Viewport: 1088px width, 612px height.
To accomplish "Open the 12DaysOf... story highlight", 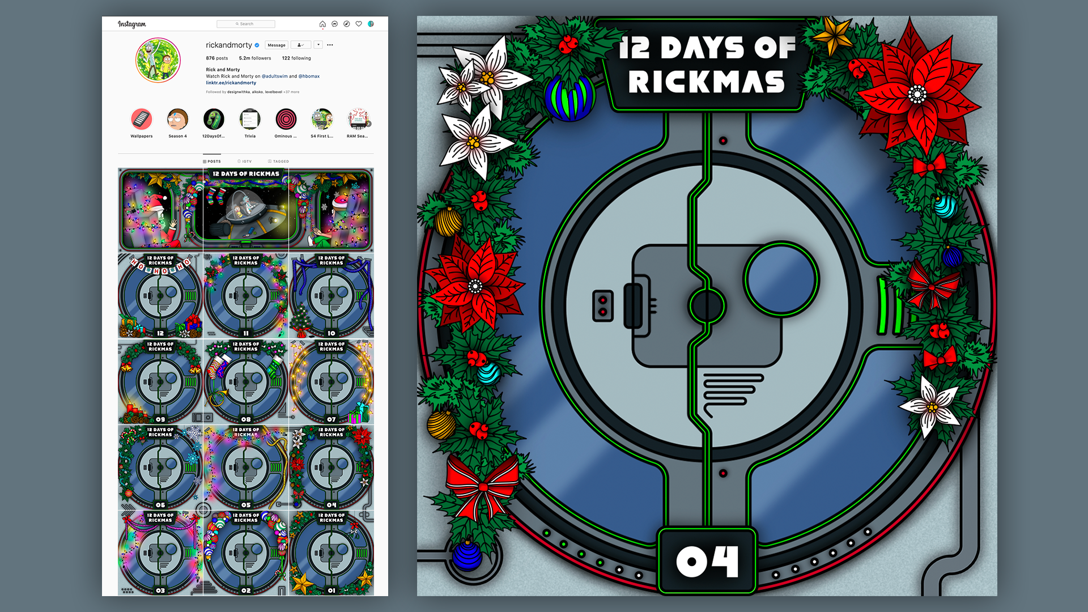I will (x=214, y=123).
